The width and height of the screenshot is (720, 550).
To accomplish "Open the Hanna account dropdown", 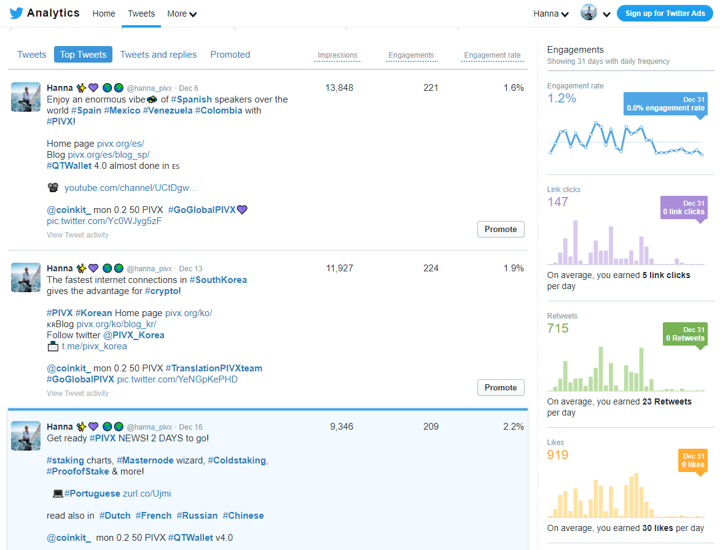I will click(550, 14).
